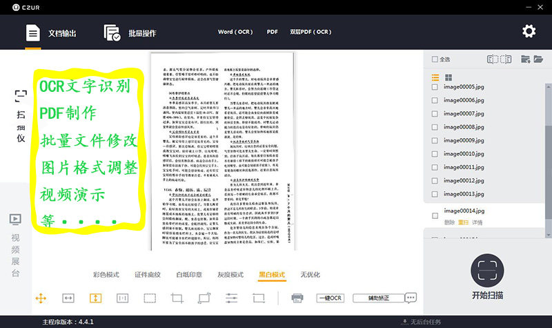
Task: Click the printer icon
Action: click(297, 298)
